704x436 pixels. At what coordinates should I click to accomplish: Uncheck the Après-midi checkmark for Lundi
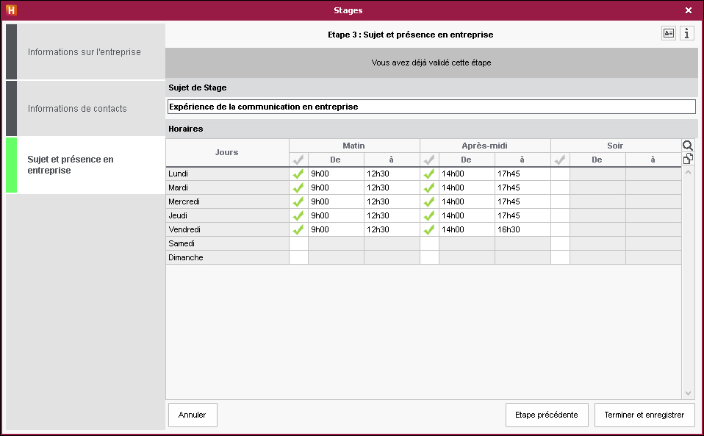click(429, 174)
